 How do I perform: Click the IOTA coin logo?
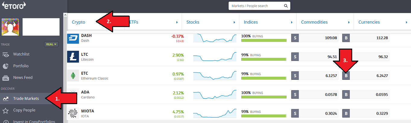(73, 113)
